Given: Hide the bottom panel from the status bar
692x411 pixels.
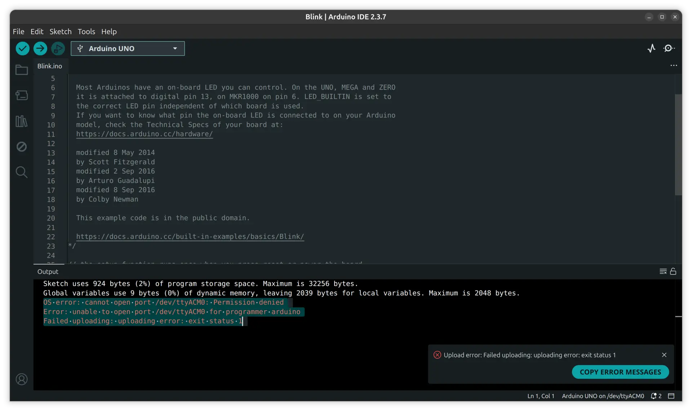Looking at the screenshot, I should tap(671, 396).
